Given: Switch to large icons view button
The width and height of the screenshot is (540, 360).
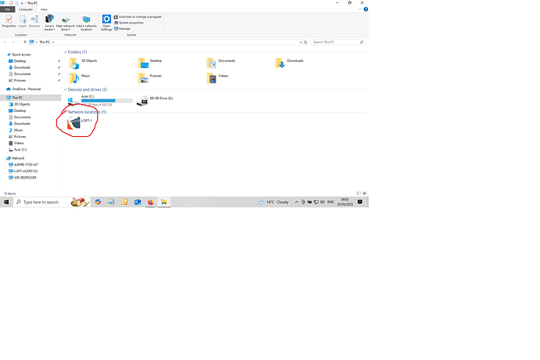Looking at the screenshot, I should click(365, 193).
